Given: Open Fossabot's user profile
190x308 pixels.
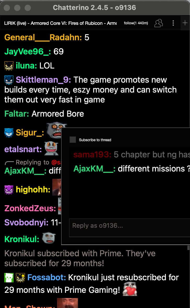Looking at the screenshot, I should 47,277.
